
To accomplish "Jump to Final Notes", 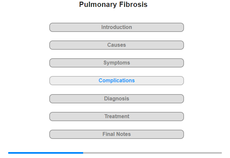I will [116, 134].
